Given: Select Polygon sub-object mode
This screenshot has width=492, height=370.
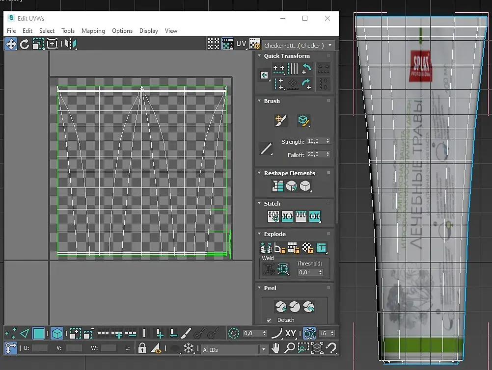Looking at the screenshot, I should (39, 334).
